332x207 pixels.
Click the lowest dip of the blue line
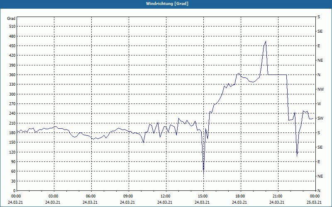[x=203, y=173]
